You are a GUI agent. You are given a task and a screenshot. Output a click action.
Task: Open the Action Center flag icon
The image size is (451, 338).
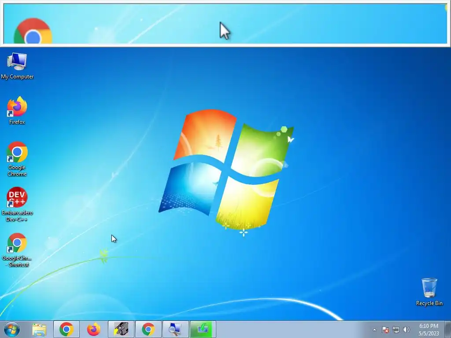tap(385, 330)
